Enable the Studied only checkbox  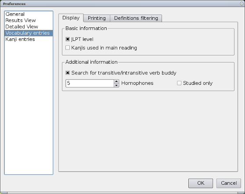point(179,83)
